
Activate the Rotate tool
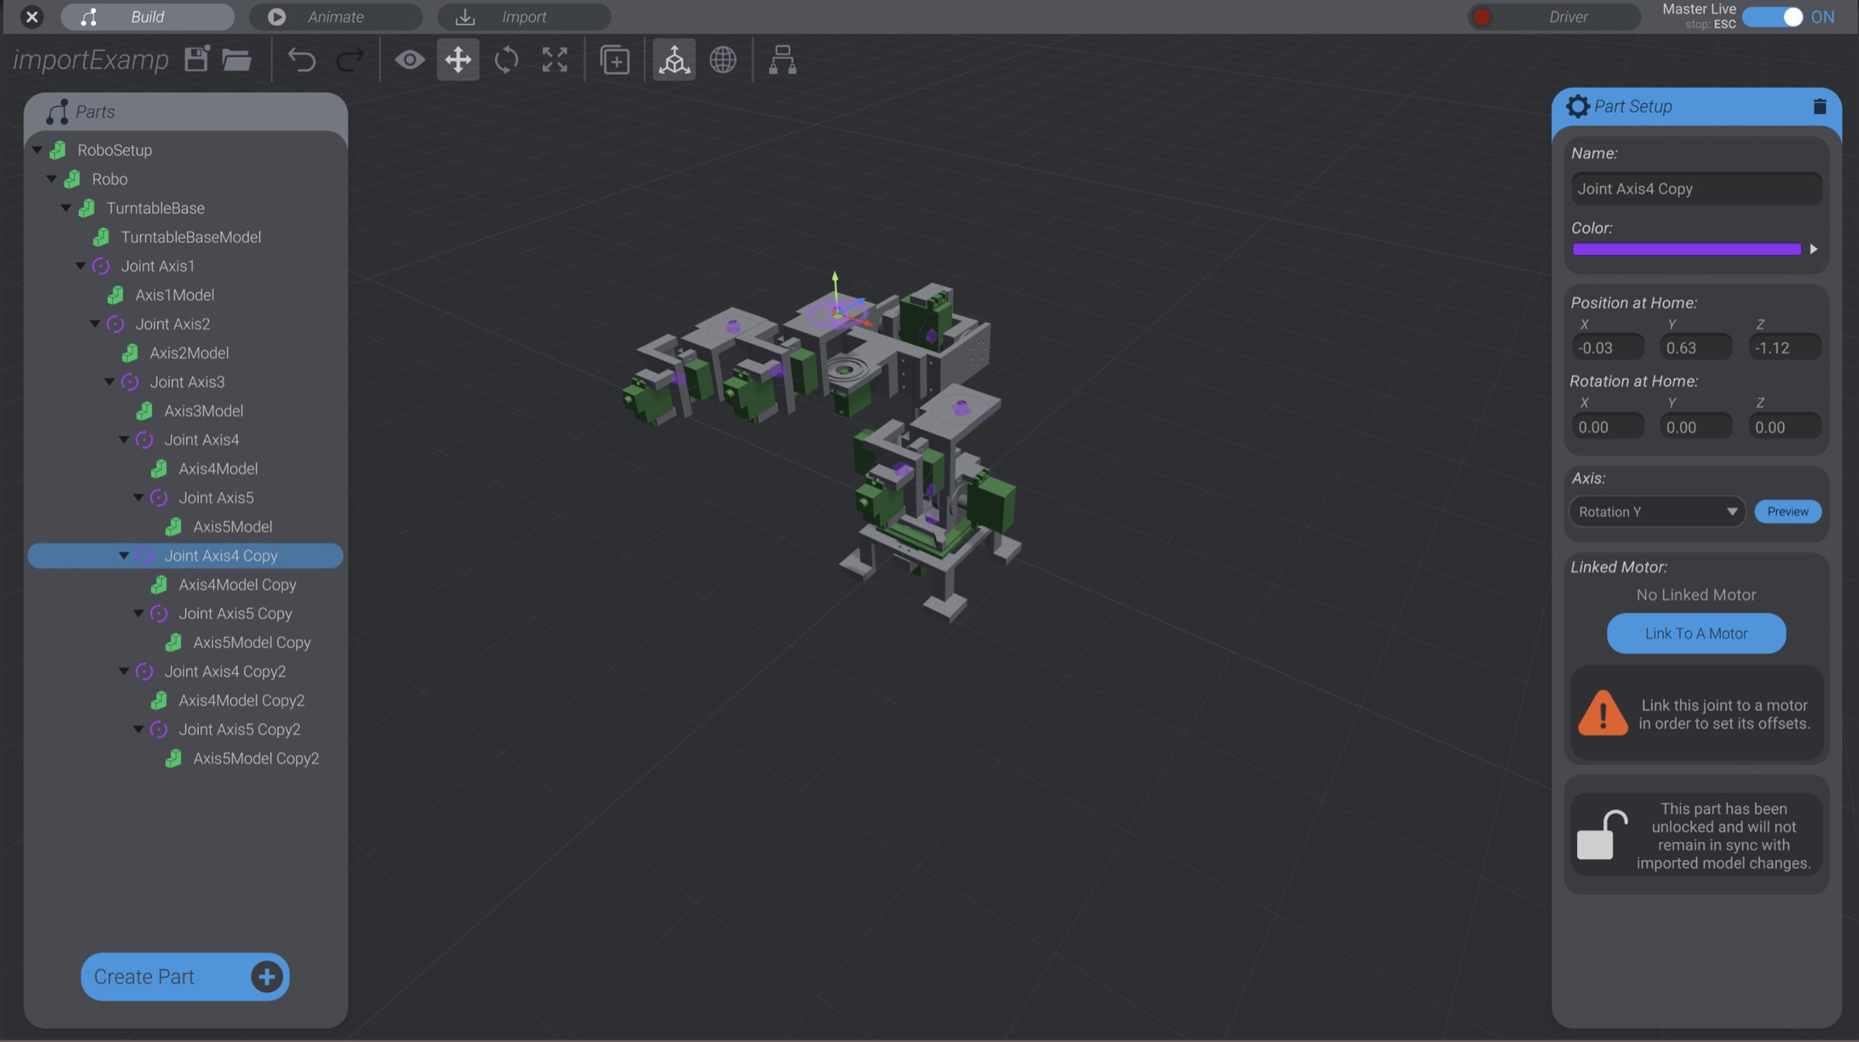pos(506,60)
